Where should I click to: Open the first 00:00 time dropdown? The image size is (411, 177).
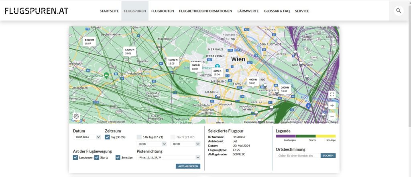pos(151,144)
